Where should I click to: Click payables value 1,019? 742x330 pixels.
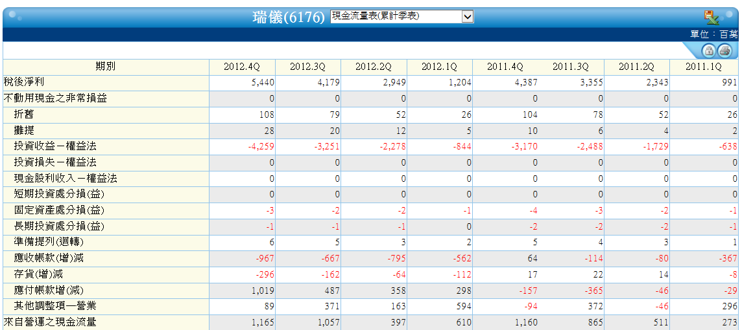(263, 291)
